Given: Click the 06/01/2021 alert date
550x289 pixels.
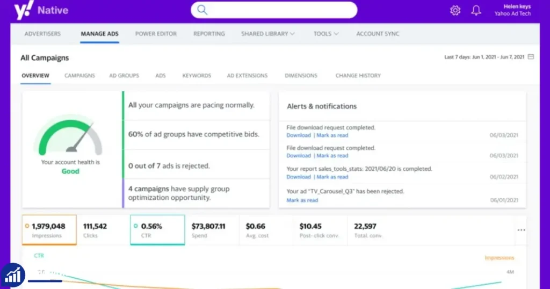Looking at the screenshot, I should [504, 200].
